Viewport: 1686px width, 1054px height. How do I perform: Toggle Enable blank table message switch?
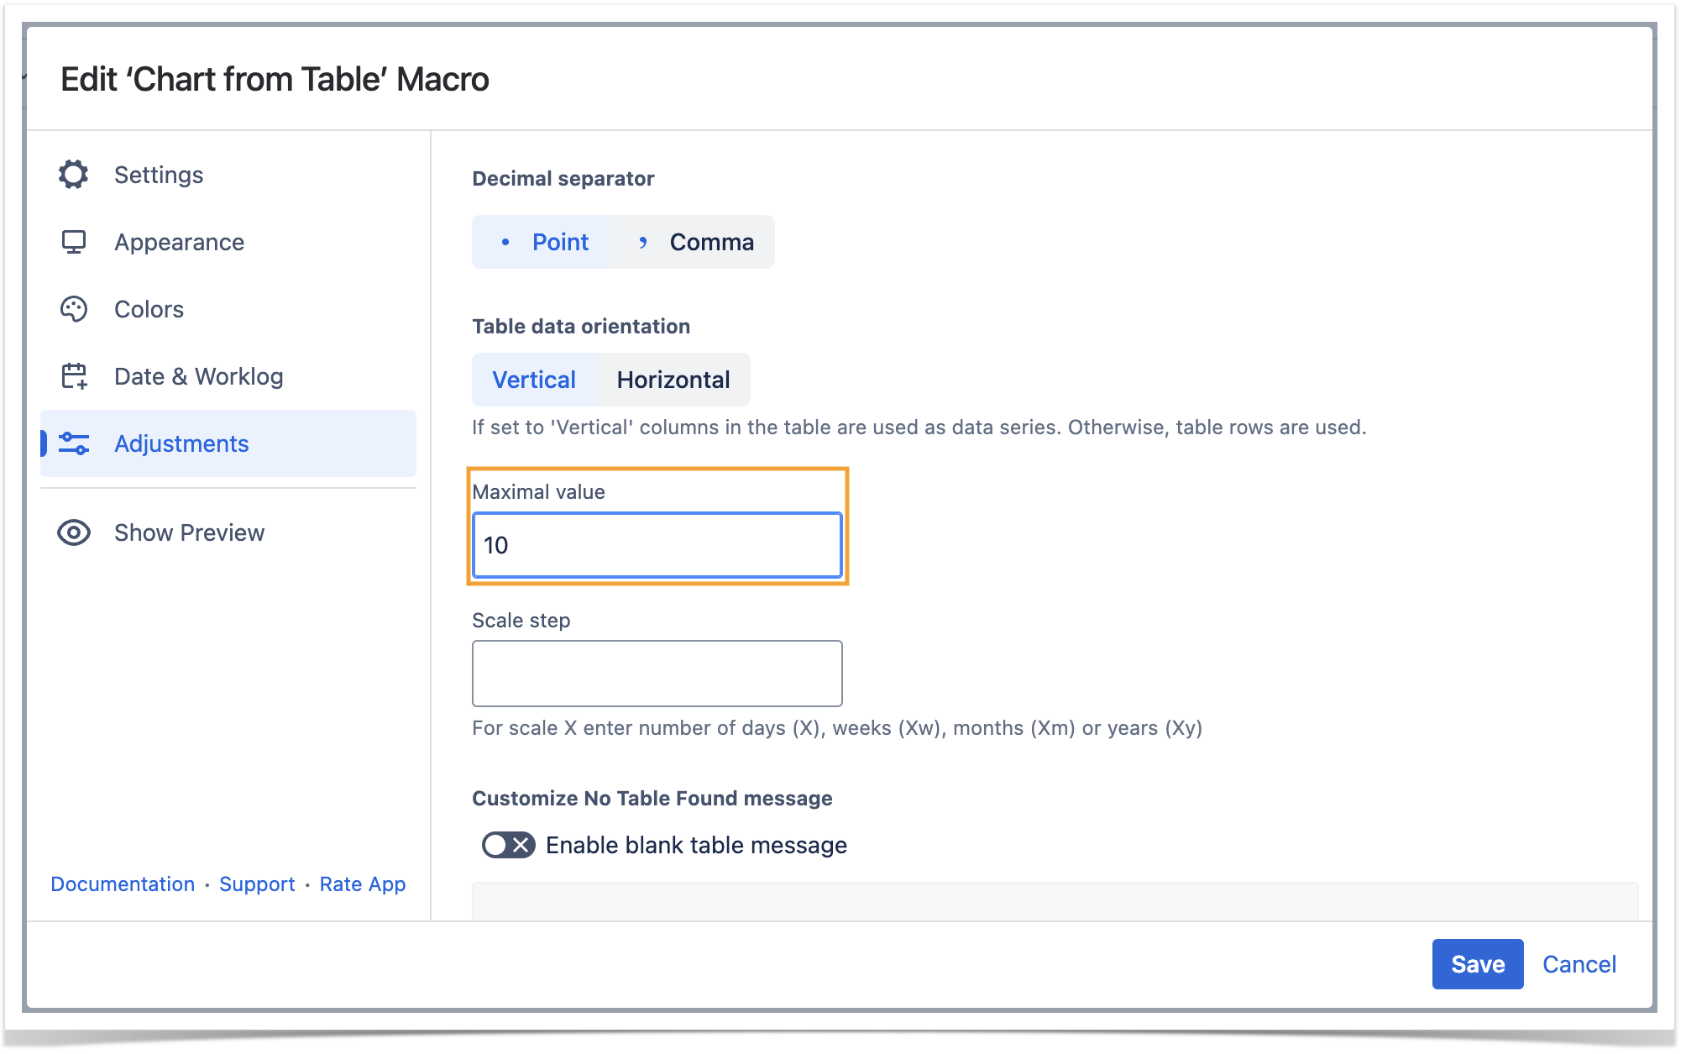[x=508, y=845]
